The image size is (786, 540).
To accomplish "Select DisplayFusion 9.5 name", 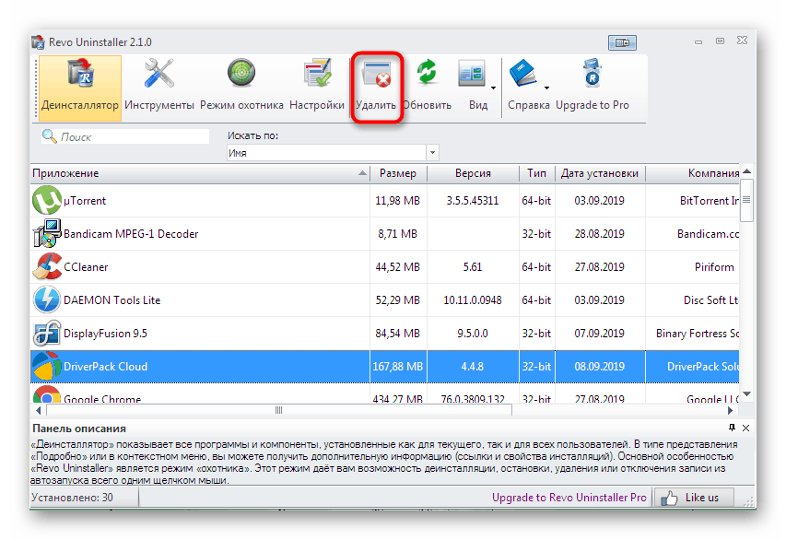I will point(105,334).
